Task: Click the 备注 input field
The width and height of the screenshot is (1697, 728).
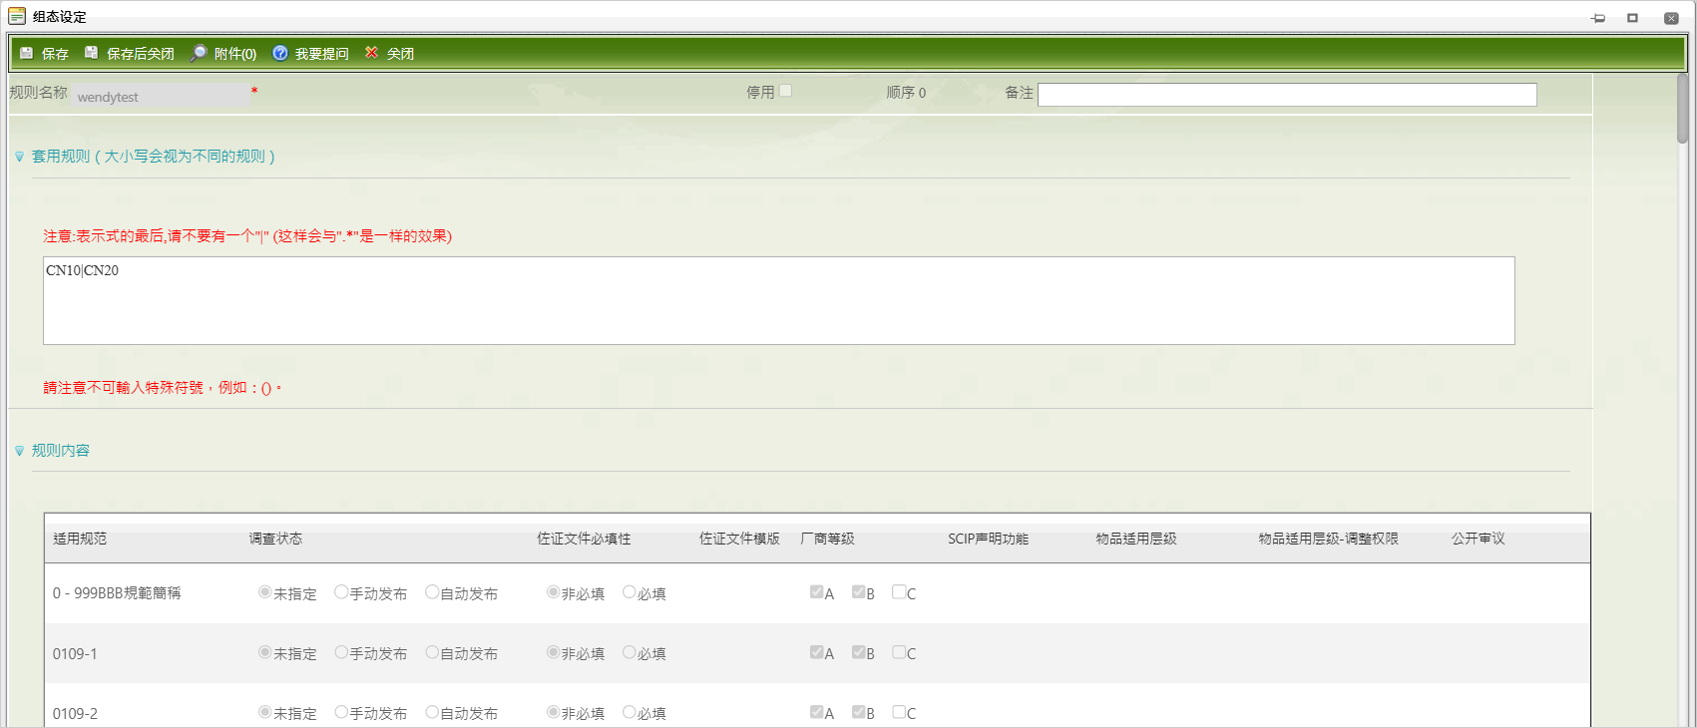Action: click(x=1287, y=95)
